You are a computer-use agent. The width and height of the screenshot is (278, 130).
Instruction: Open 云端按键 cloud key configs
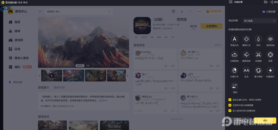pos(269,11)
